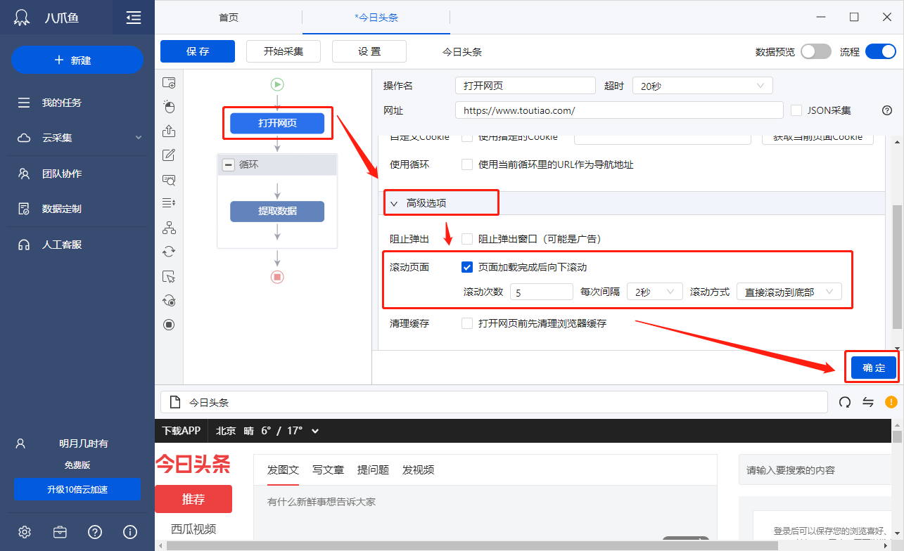Image resolution: width=904 pixels, height=551 pixels.
Task: Refresh the embedded browser page
Action: (x=845, y=402)
